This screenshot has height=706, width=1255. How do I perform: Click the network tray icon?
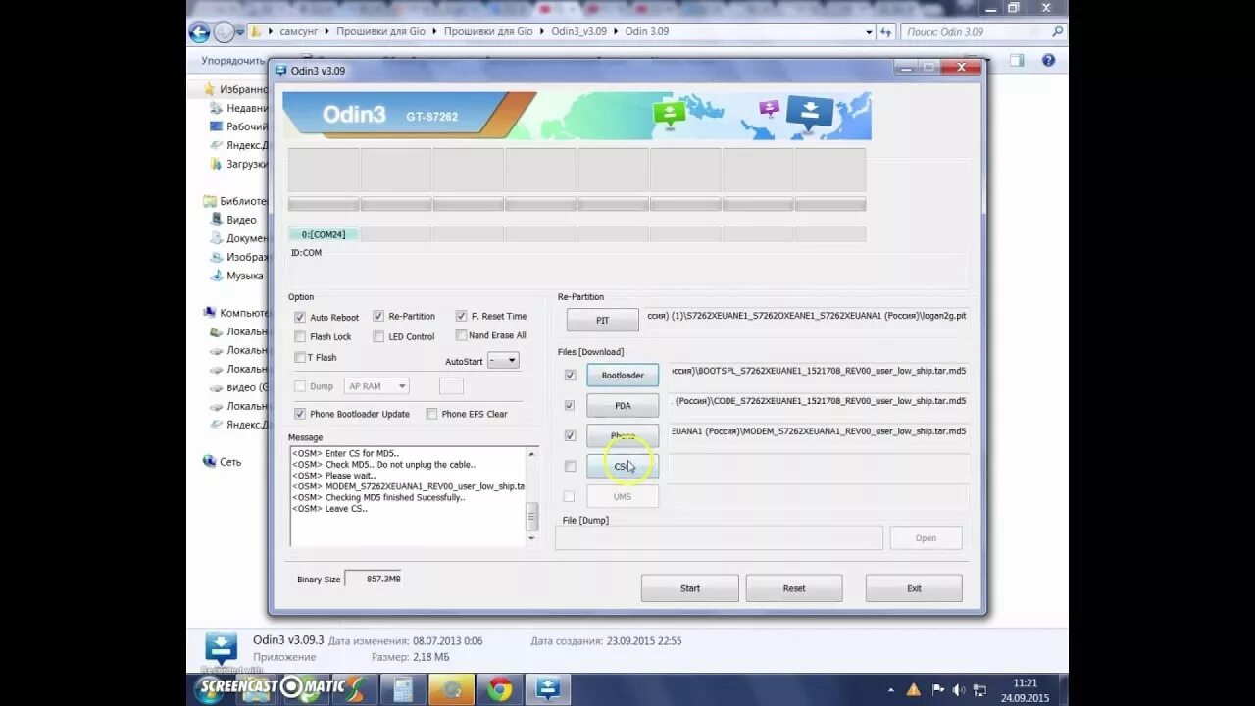979,690
